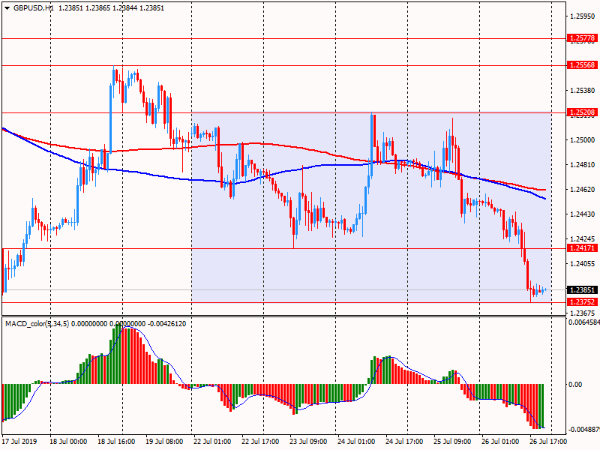Click the 19 Jul 08:00 time label
This screenshot has width=600, height=450.
pyautogui.click(x=164, y=442)
